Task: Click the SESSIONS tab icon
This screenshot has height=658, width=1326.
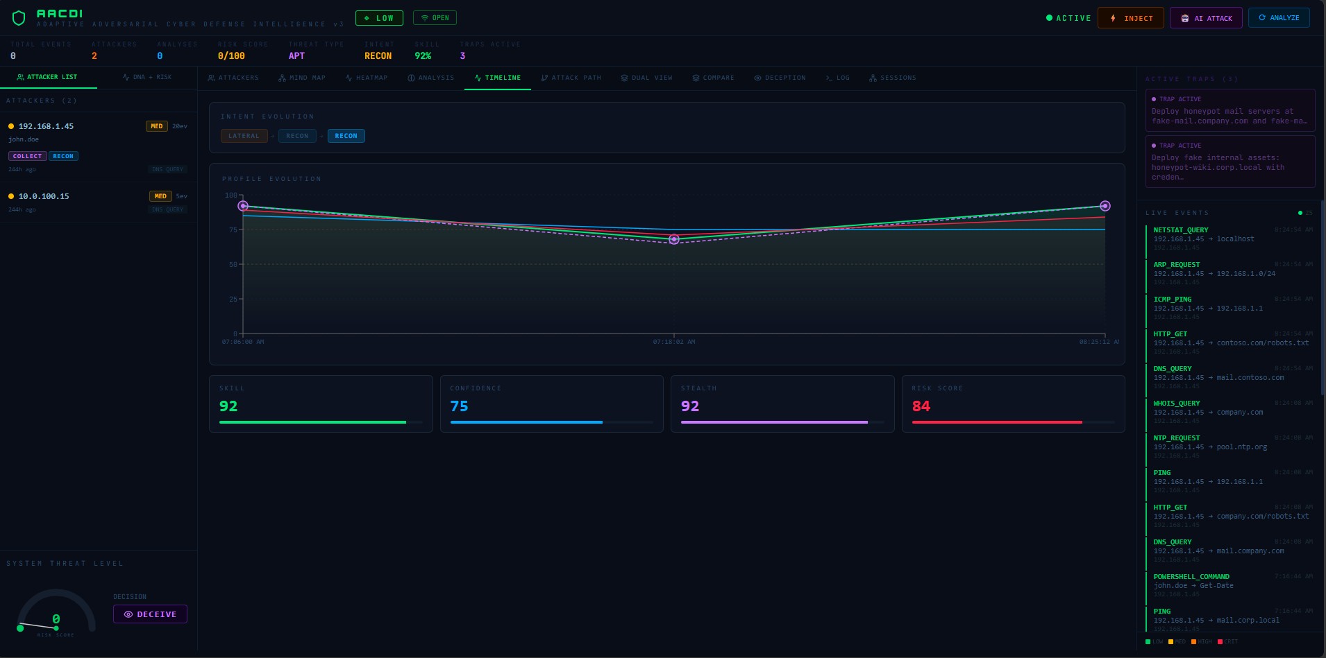Action: coord(873,78)
